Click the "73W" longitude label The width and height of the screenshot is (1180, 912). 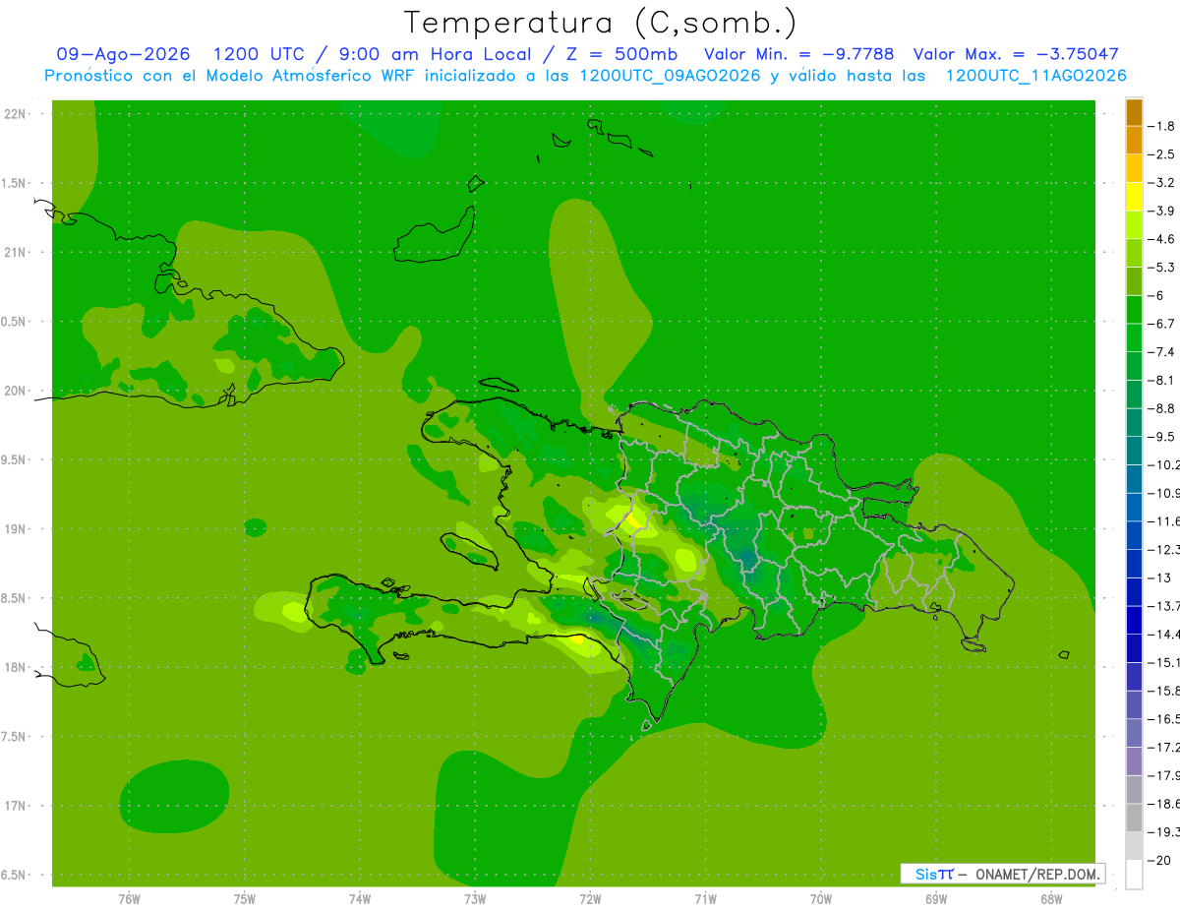pos(475,899)
